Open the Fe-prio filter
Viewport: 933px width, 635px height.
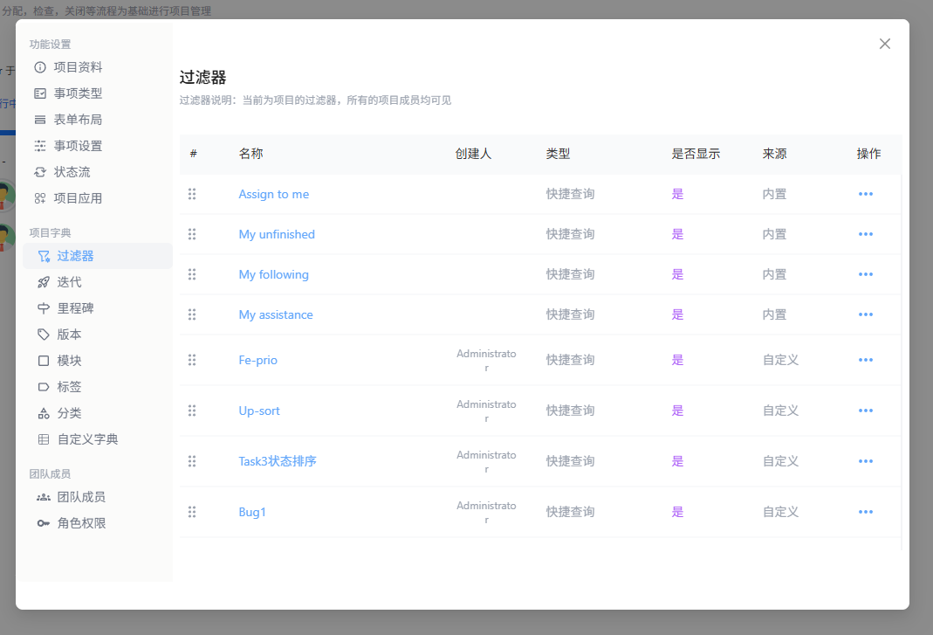tap(257, 360)
